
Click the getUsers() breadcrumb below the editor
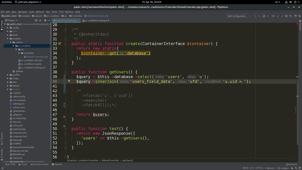point(127,161)
